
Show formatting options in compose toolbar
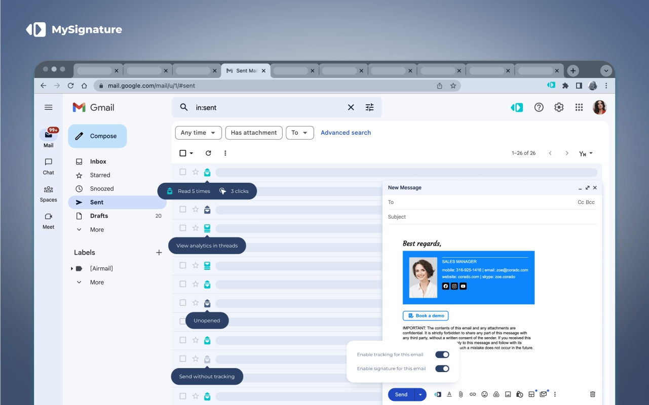click(x=449, y=394)
